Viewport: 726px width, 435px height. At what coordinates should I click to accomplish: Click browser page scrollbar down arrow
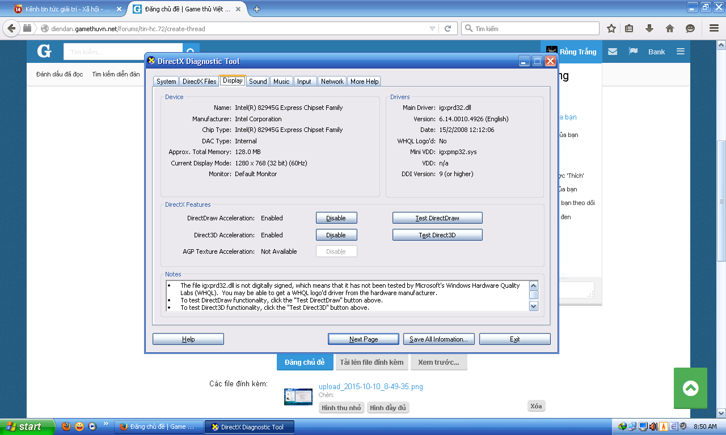(x=721, y=413)
